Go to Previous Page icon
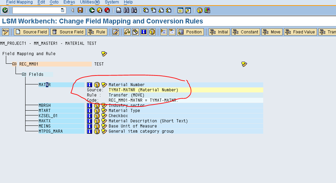This screenshot has width=336, height=183. (x=154, y=10)
